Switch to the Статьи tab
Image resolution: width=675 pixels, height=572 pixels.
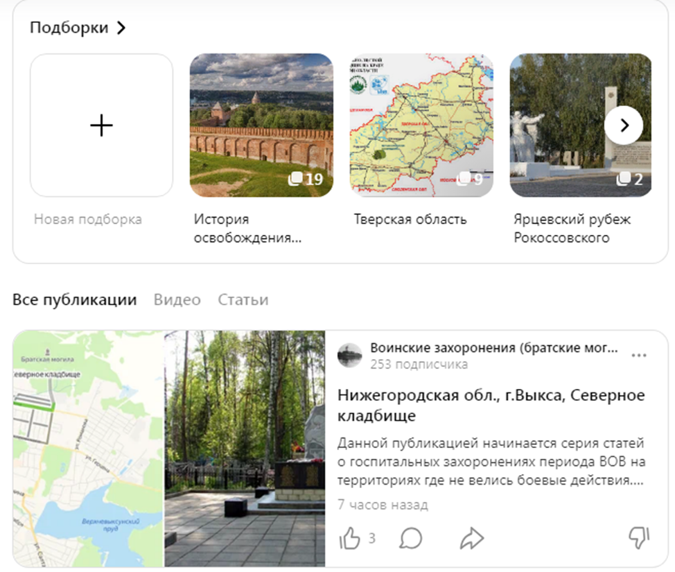[242, 300]
